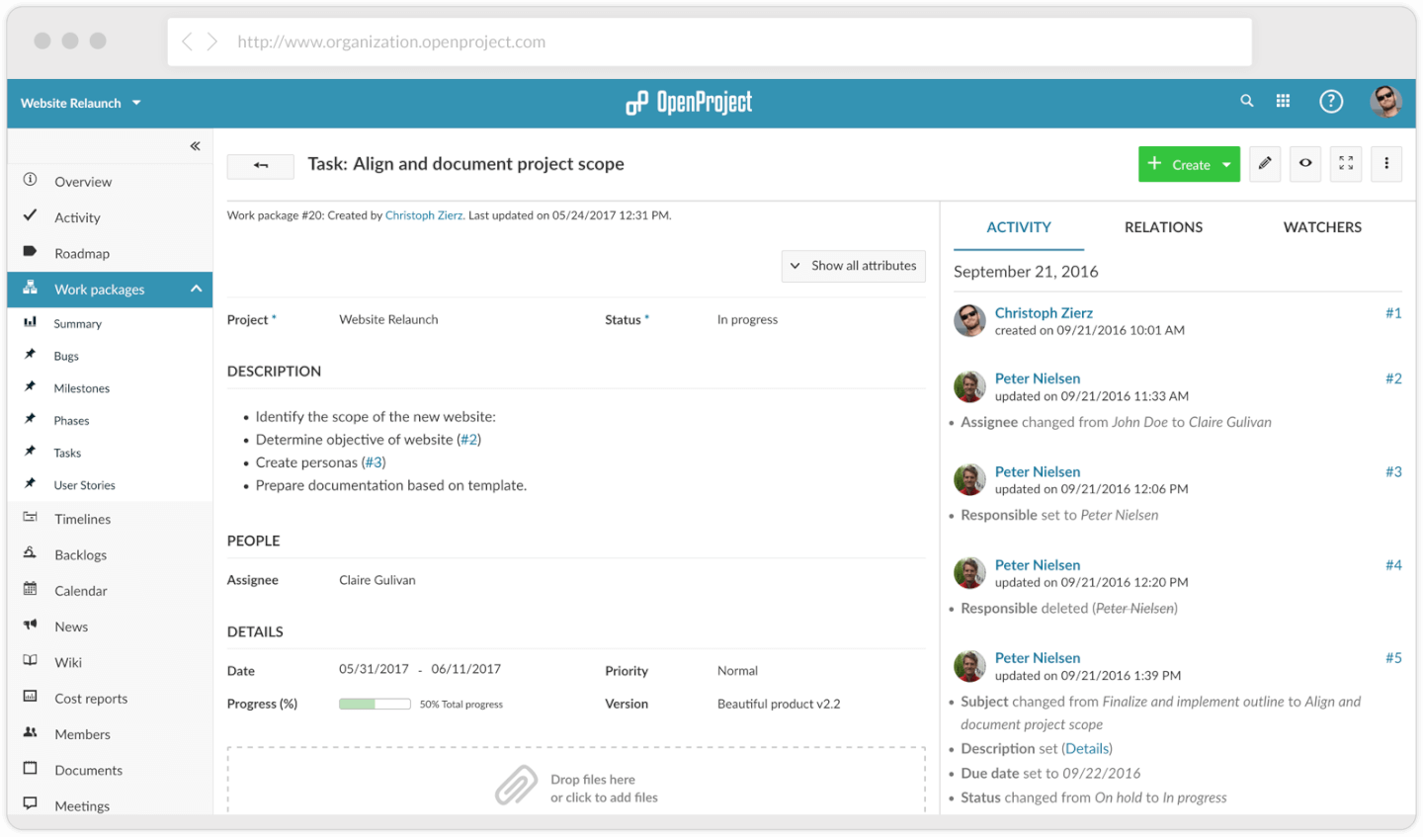This screenshot has height=837, width=1423.
Task: Click the pin icon beside Tasks
Action: (31, 451)
